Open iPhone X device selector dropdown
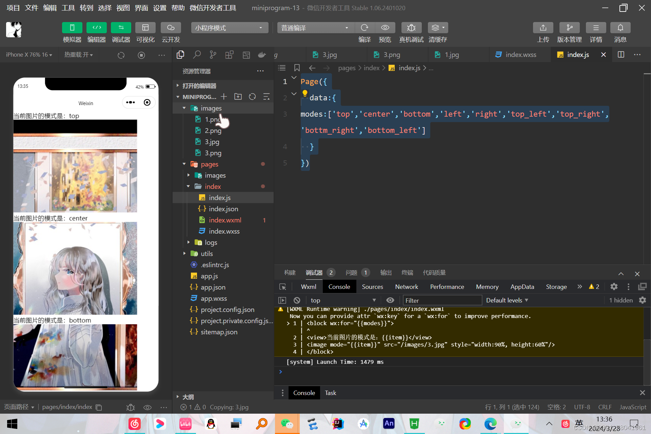Screen dimensions: 651x434 pyautogui.click(x=29, y=55)
